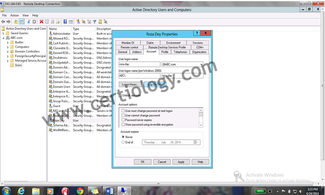This screenshot has height=195, width=325.
Task: Create a new organizational unit via toolbar icon
Action: (x=89, y=21)
